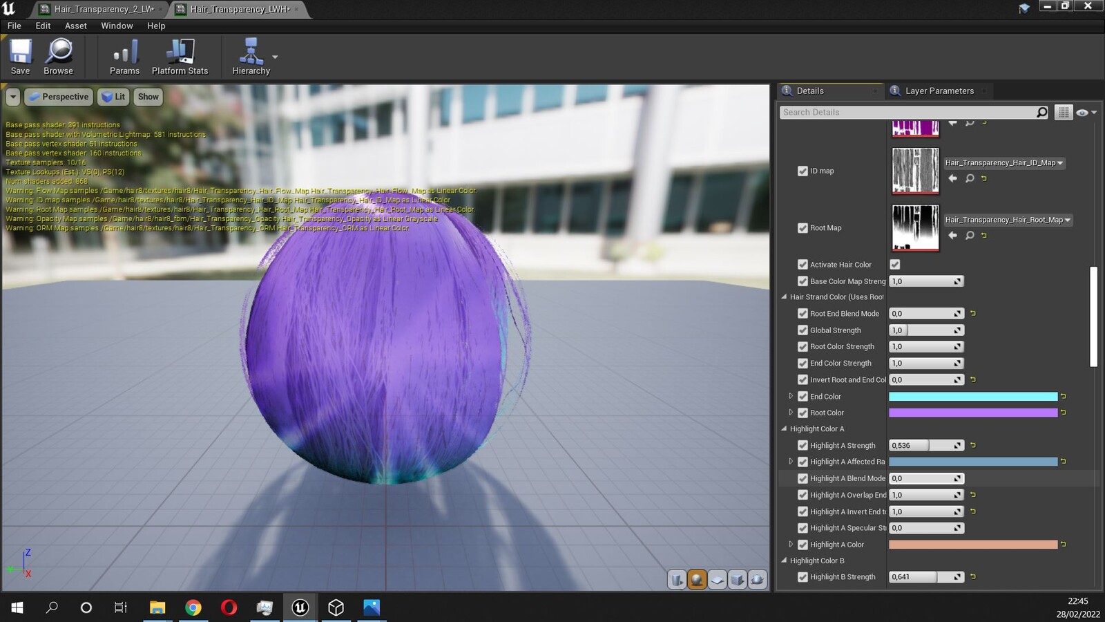1105x622 pixels.
Task: Open Platform Stats from the toolbar
Action: [180, 57]
